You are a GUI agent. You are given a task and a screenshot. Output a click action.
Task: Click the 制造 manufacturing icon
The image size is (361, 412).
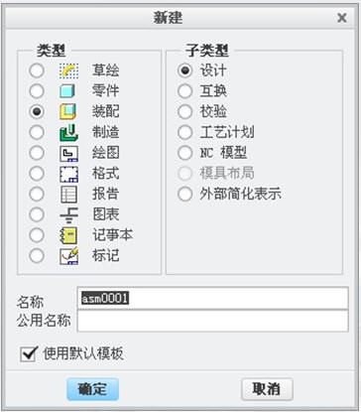click(x=68, y=132)
